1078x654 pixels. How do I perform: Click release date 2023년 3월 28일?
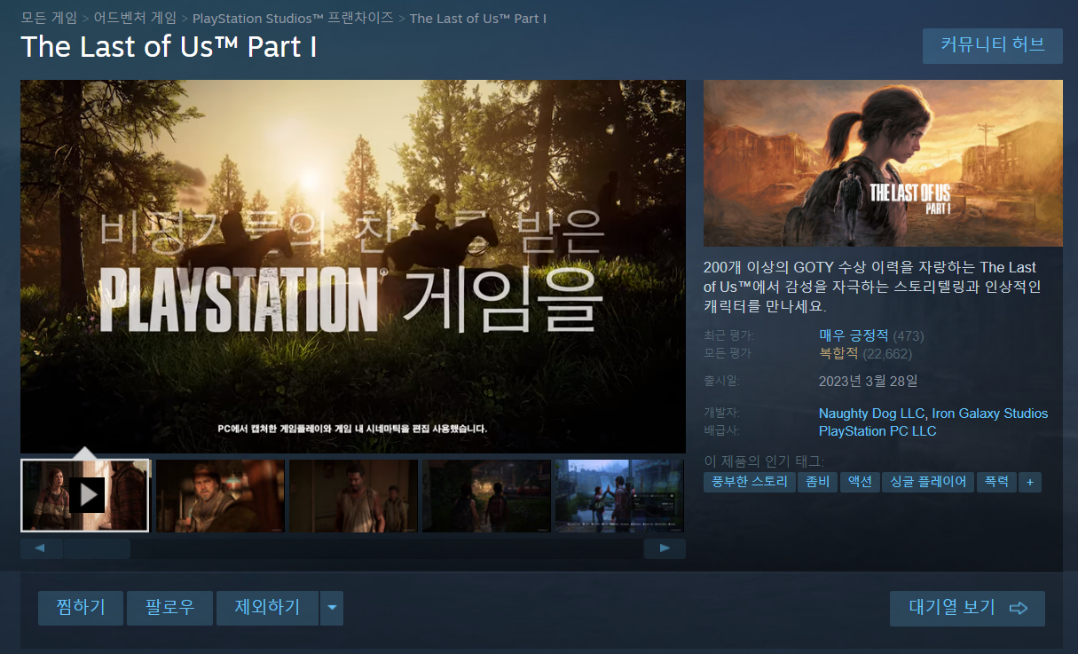click(869, 382)
